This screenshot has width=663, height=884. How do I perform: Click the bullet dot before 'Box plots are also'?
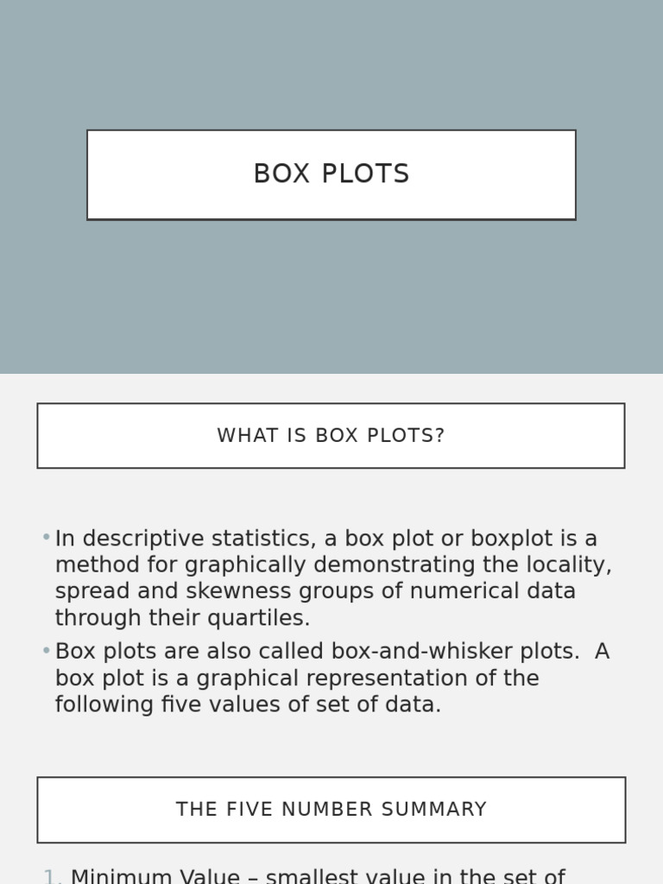(x=46, y=651)
